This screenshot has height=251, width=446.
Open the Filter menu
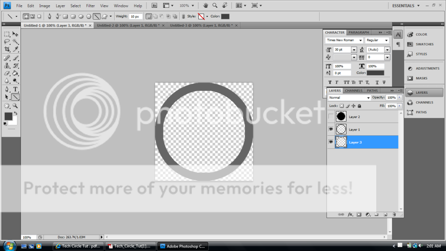(x=90, y=6)
